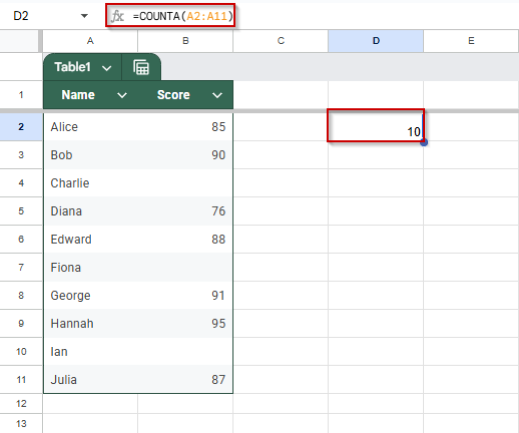Select row 2 header
The height and width of the screenshot is (433, 519).
21,127
